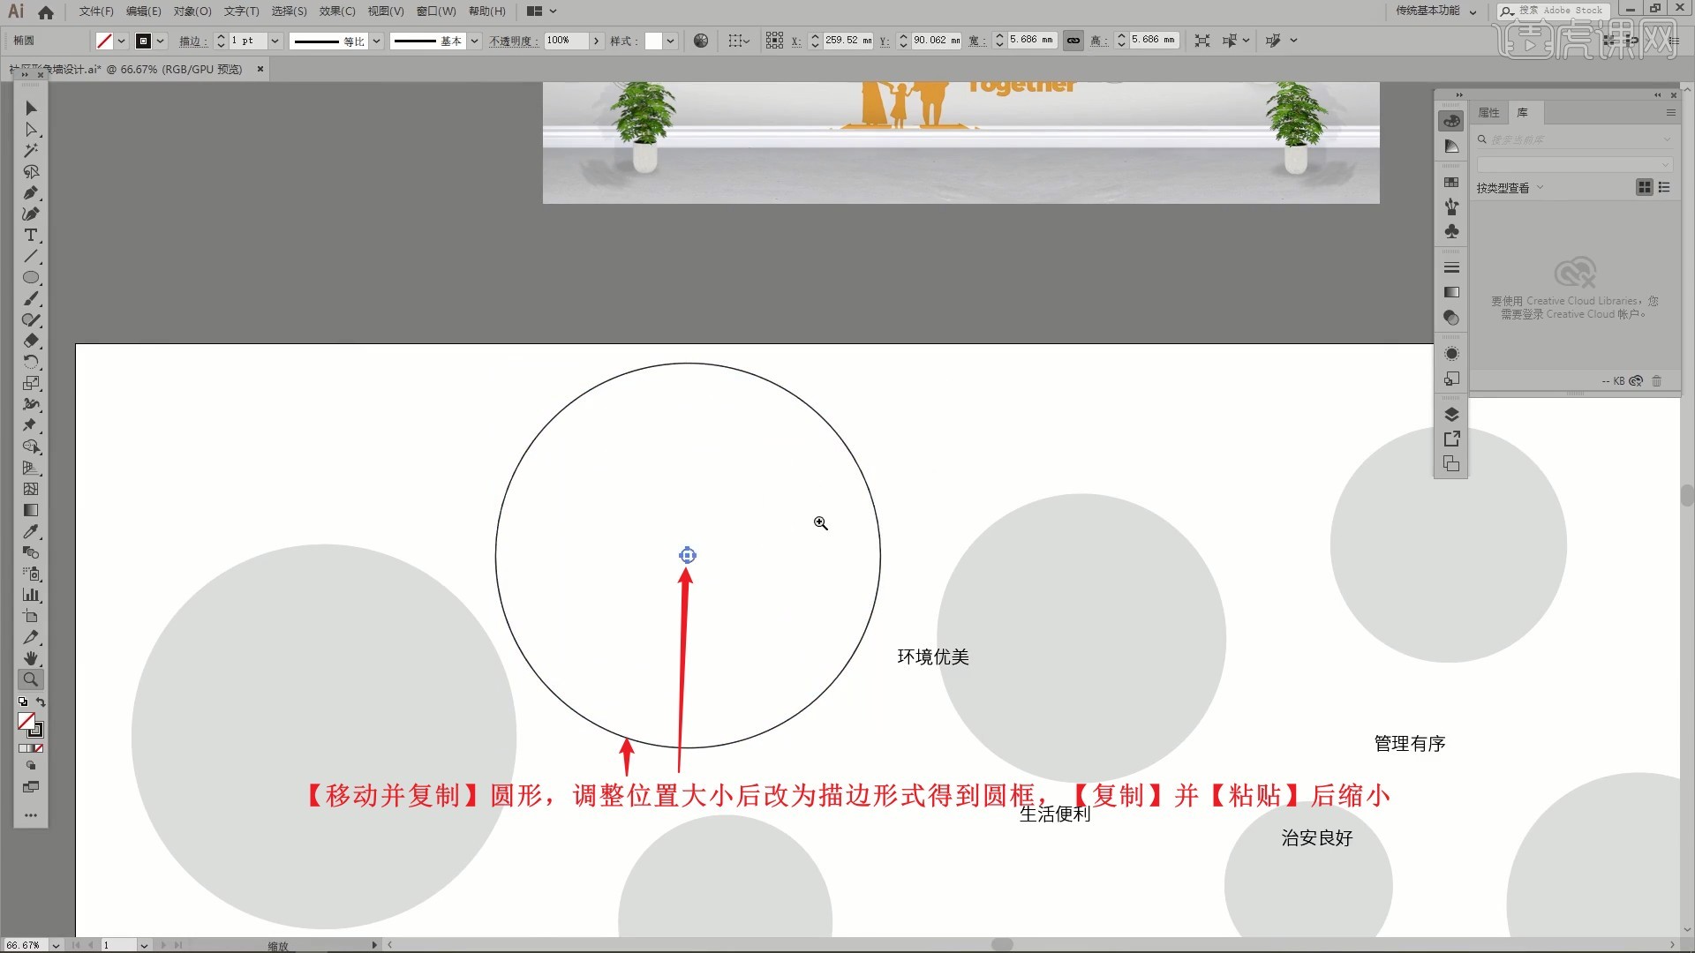Click the 不透明度 label link
This screenshot has width=1695, height=953.
coord(513,41)
